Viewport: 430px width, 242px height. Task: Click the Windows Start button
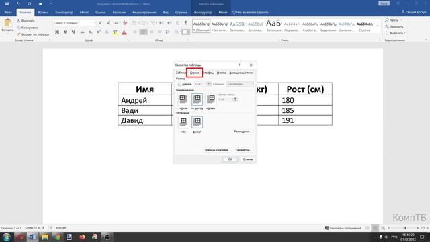[x=6, y=237]
